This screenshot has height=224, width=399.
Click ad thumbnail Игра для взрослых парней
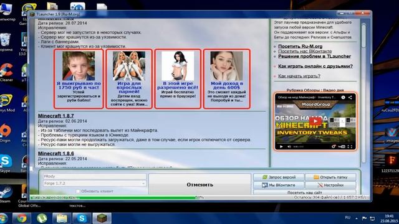click(129, 66)
